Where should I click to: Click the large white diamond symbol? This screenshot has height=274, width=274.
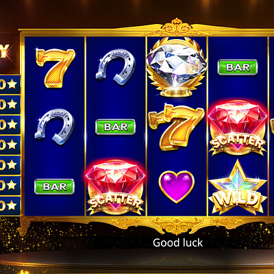[x=176, y=67]
